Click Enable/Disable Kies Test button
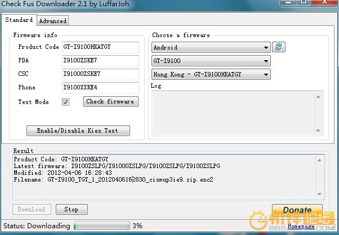 78,130
